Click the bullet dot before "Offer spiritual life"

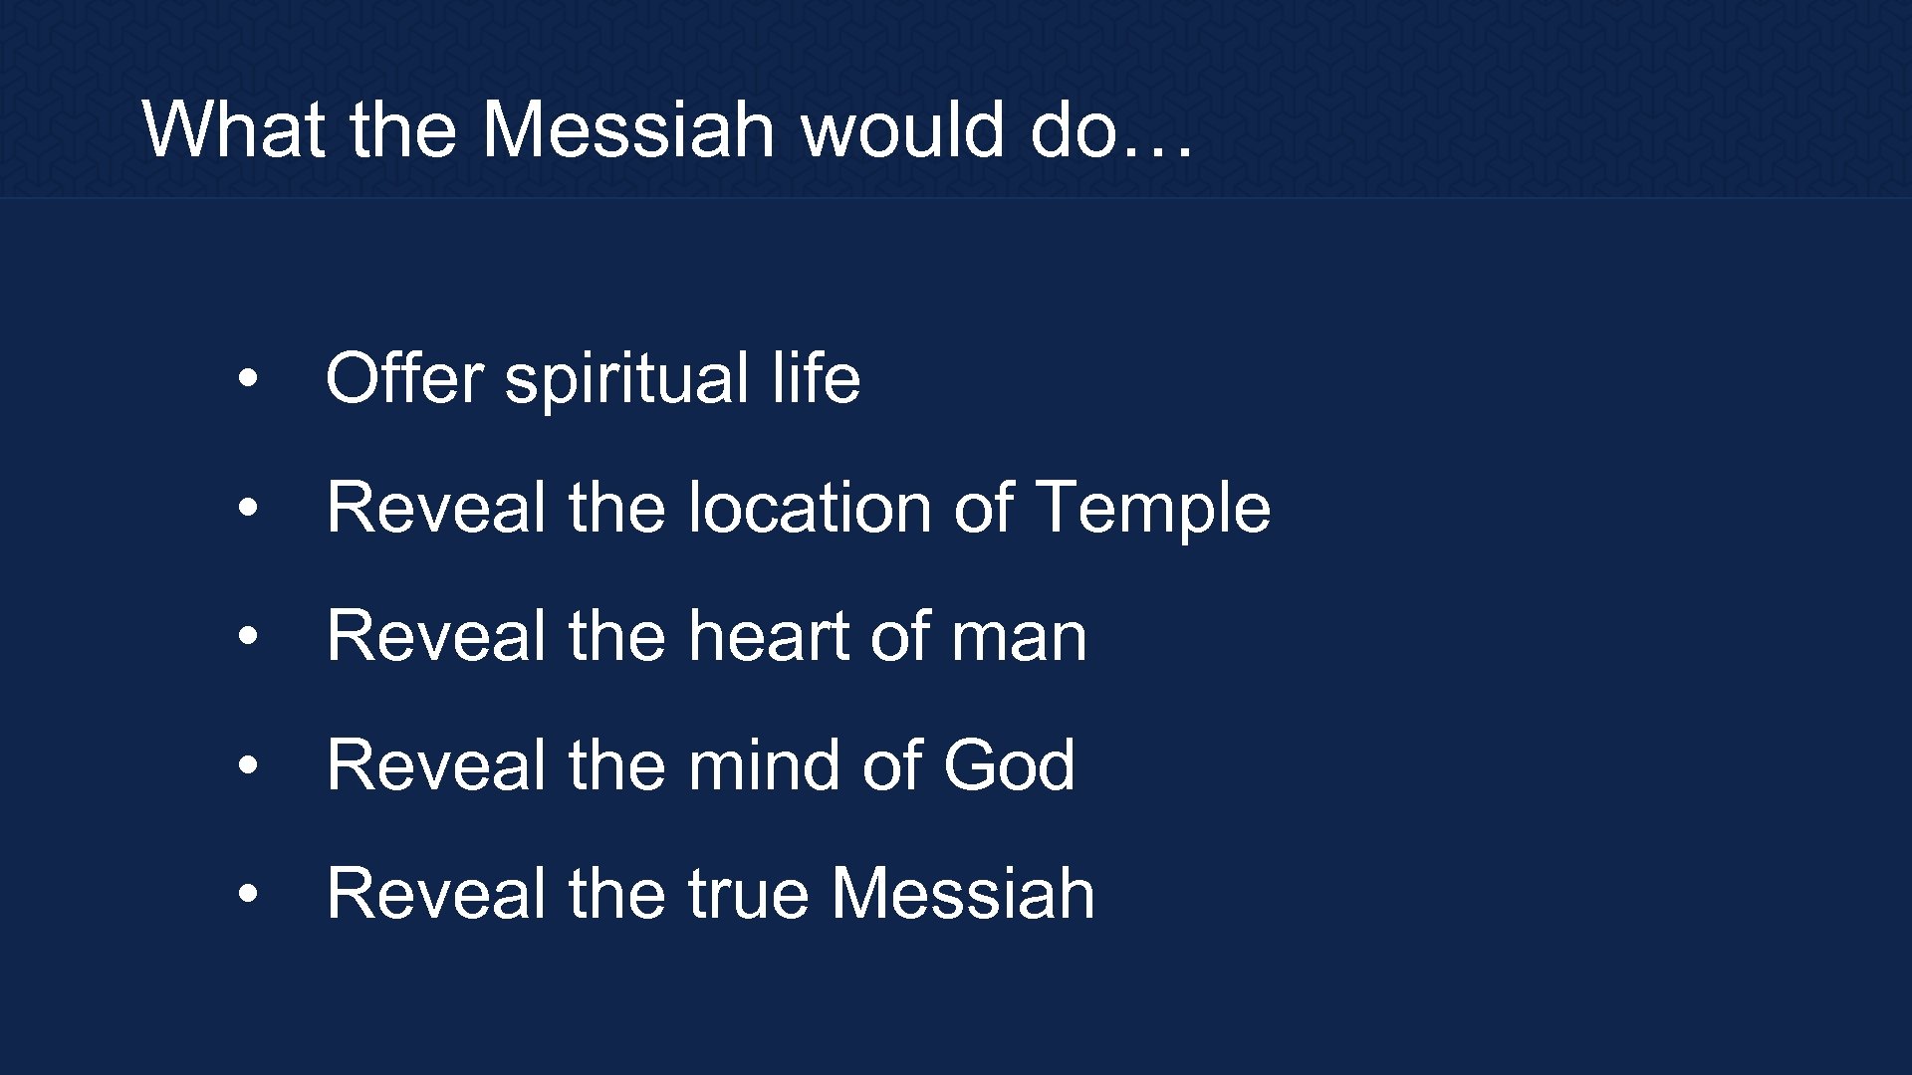(248, 378)
